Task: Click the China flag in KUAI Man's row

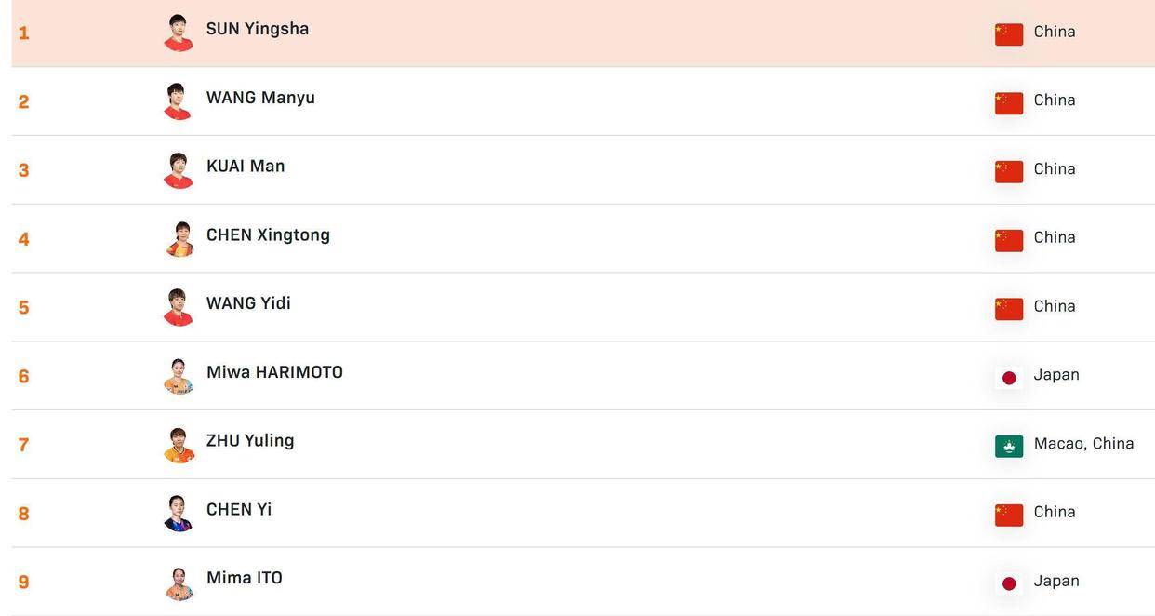Action: (1009, 171)
